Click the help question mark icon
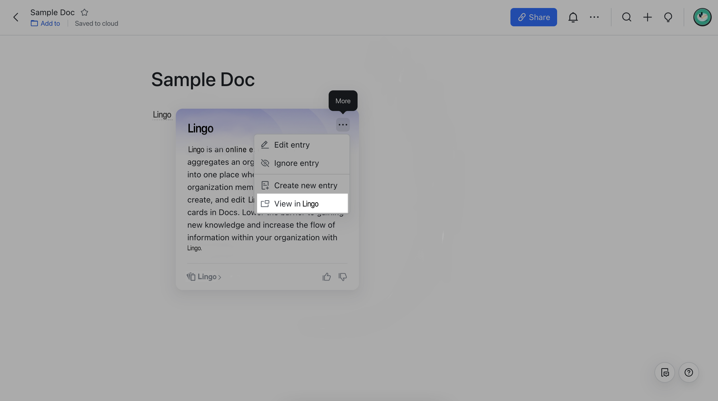The width and height of the screenshot is (718, 401). 689,372
